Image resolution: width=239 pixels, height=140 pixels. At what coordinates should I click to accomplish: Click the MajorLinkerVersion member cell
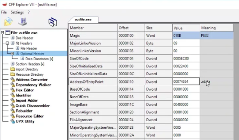point(93,43)
